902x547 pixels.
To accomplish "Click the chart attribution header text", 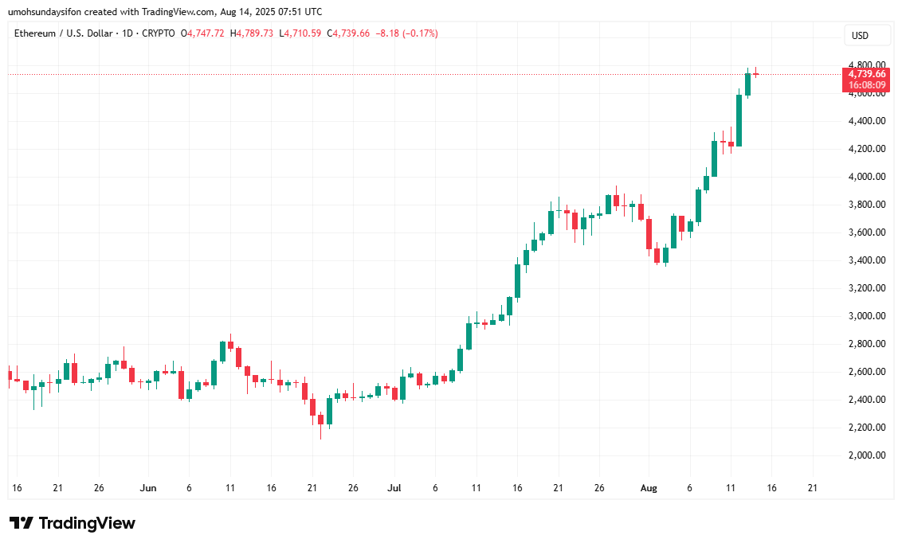I will tap(165, 11).
